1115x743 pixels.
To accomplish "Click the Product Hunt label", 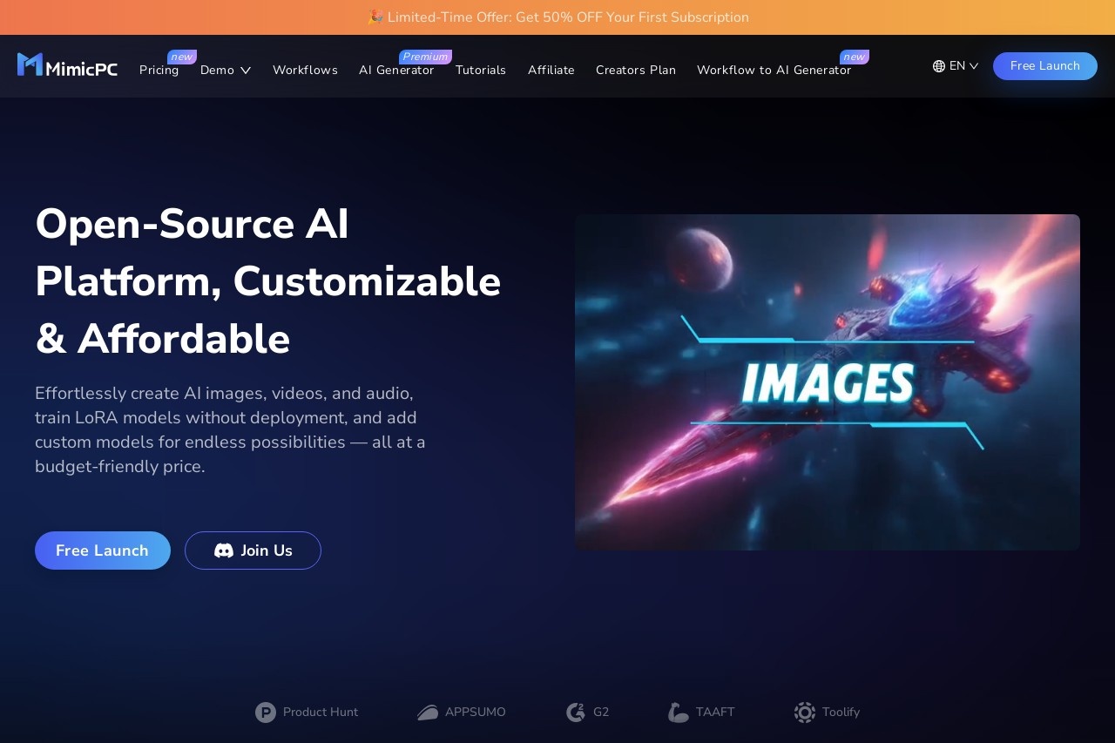I will click(x=321, y=713).
